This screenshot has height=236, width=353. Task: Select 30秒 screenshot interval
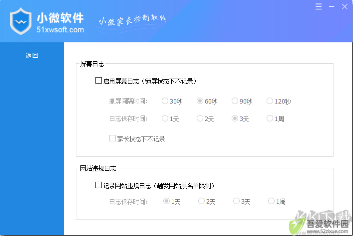(165, 101)
